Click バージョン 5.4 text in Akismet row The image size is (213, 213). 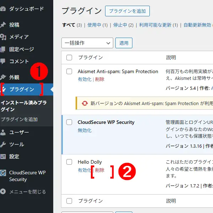coord(181,88)
